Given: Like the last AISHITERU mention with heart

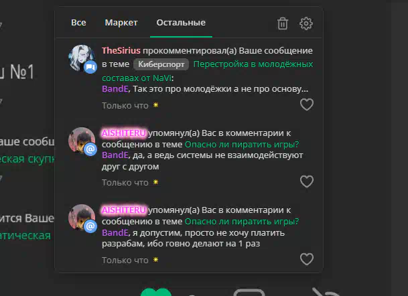Looking at the screenshot, I should pyautogui.click(x=307, y=259).
